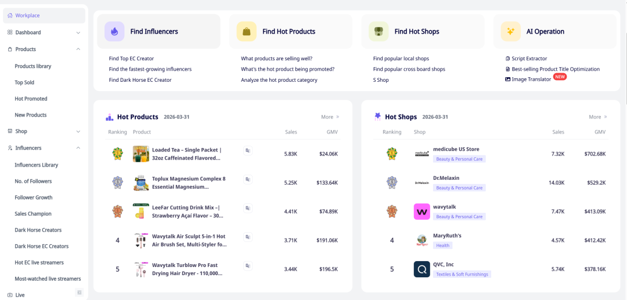This screenshot has width=627, height=300.
Task: Expand the Dashboard menu section
Action: tap(78, 32)
